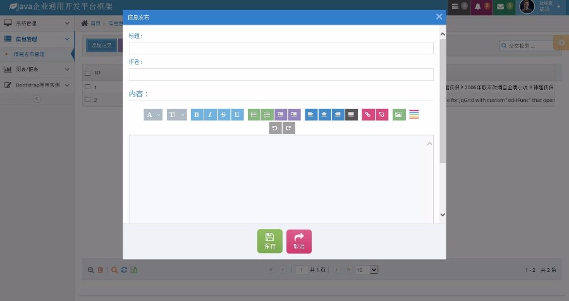Remove hyperlink with the unlink button

pyautogui.click(x=382, y=114)
